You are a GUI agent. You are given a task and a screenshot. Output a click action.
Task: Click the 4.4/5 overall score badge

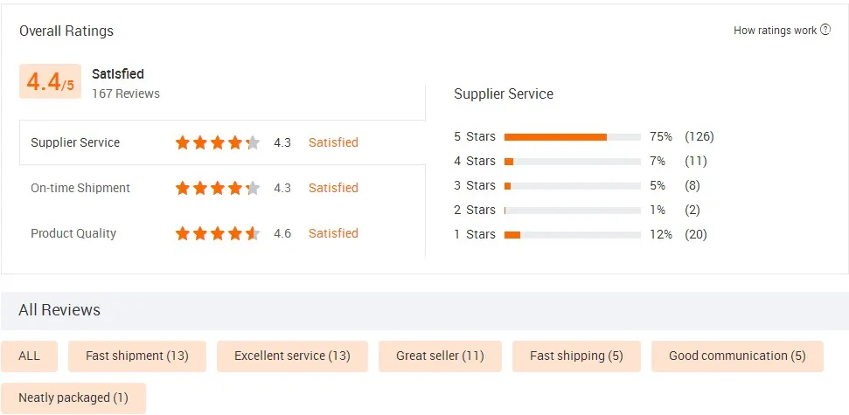(x=50, y=81)
